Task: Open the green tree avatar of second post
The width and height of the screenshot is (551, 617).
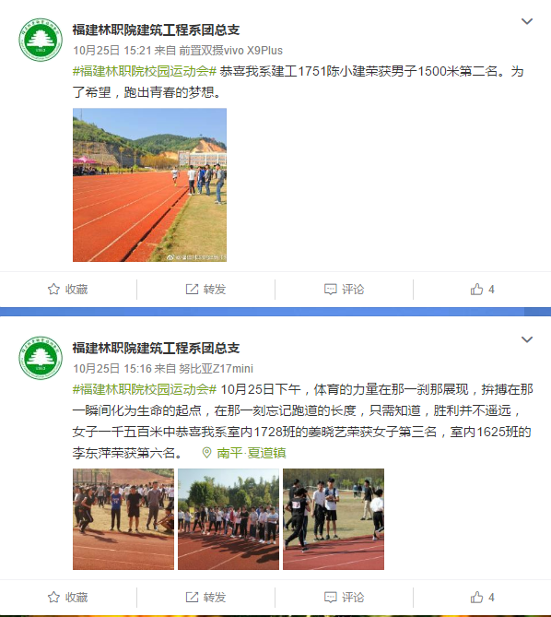Action: [x=41, y=358]
